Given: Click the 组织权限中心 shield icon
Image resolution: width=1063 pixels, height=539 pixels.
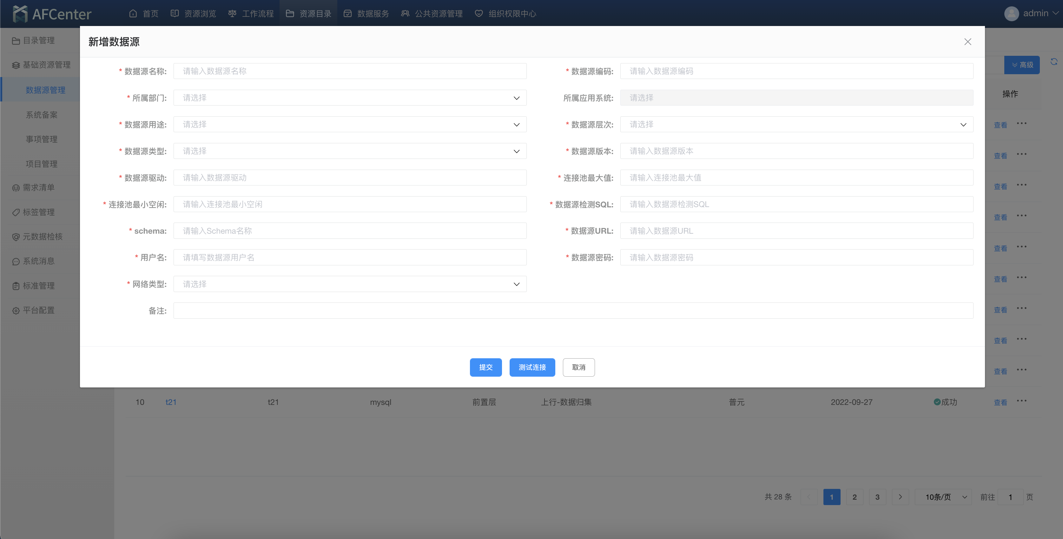Looking at the screenshot, I should point(479,14).
